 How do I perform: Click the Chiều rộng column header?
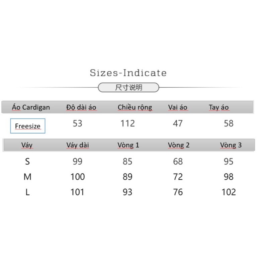point(135,107)
